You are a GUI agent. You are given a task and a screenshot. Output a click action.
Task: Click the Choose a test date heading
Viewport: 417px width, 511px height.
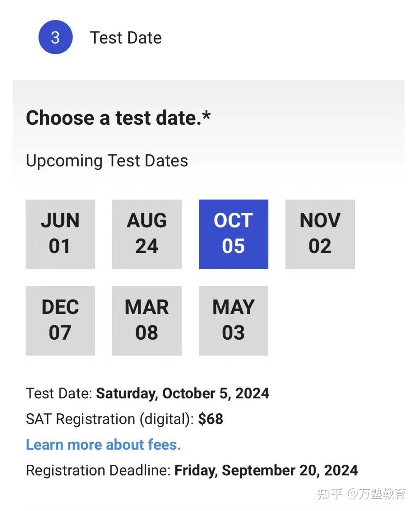(113, 118)
